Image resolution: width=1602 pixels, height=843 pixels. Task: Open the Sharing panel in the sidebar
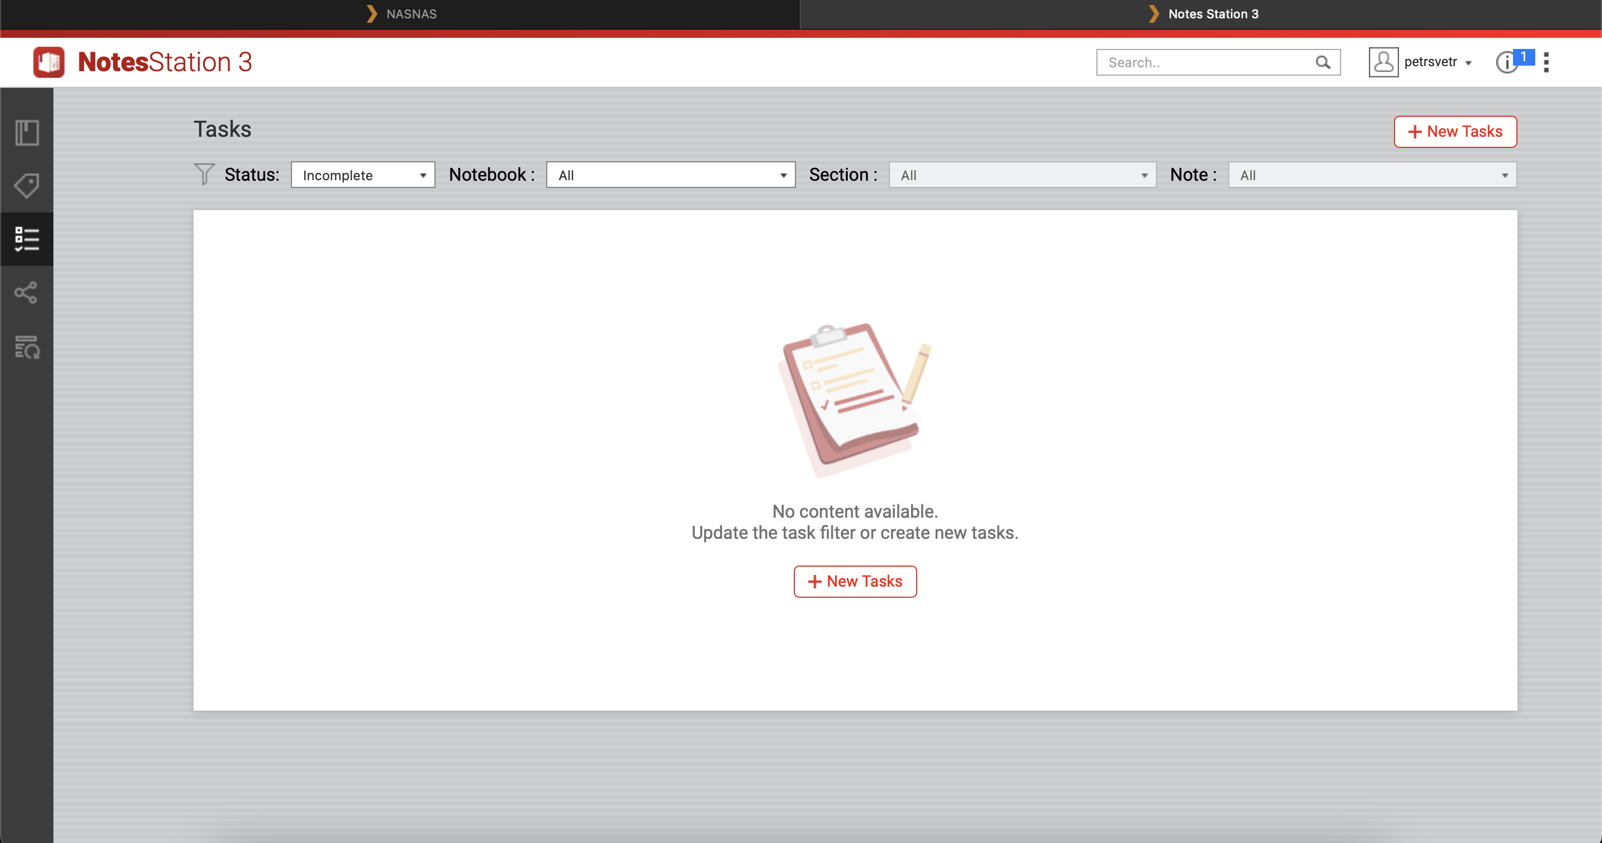click(x=27, y=292)
